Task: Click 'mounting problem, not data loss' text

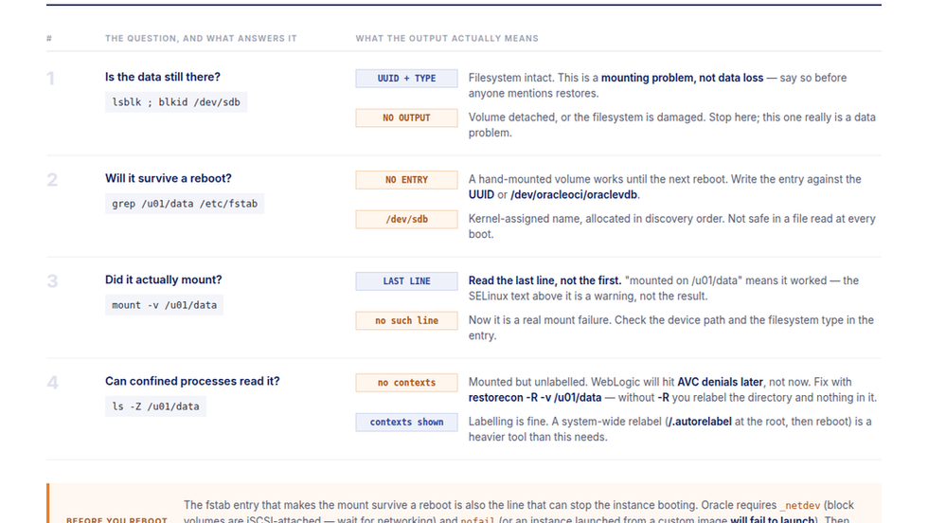Action: [x=682, y=78]
